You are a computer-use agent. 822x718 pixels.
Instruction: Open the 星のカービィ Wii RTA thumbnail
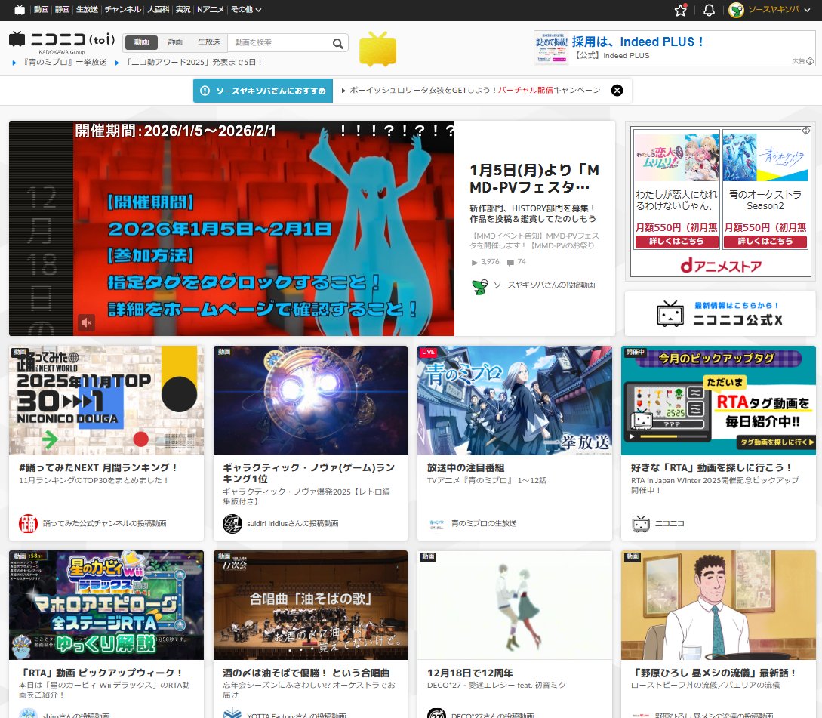click(106, 606)
